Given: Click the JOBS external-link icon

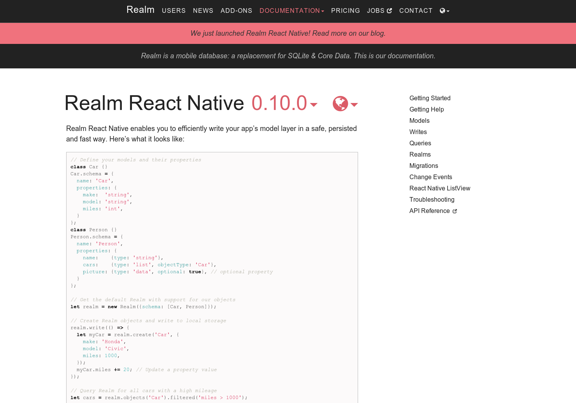Looking at the screenshot, I should 389,11.
